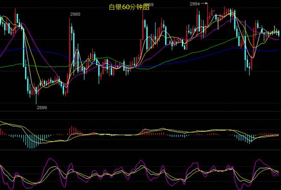Click the chart title 白银60分钟图
Viewport: 281px width, 190px height.
point(129,7)
